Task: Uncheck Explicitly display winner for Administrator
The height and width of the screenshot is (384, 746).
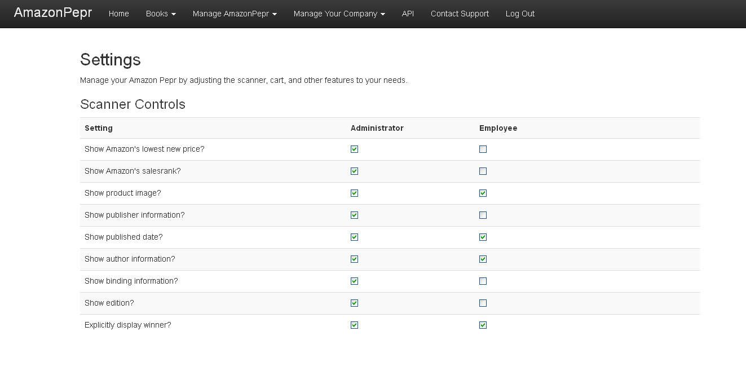Action: pyautogui.click(x=354, y=325)
